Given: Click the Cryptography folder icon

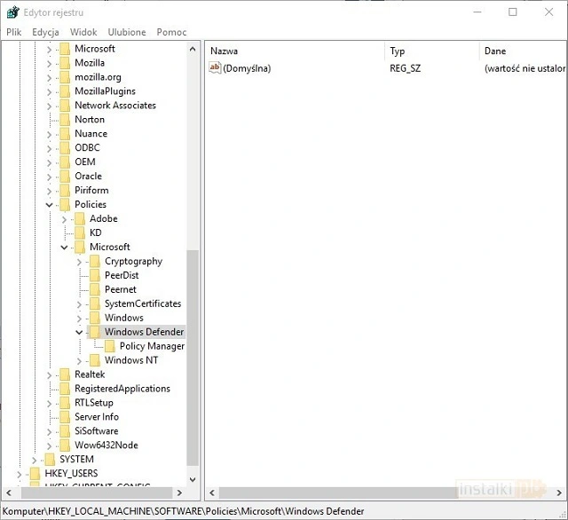Looking at the screenshot, I should click(x=95, y=261).
